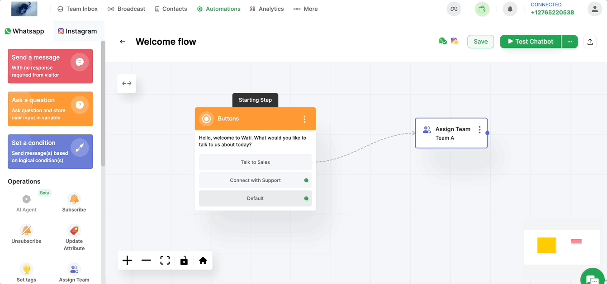This screenshot has height=284, width=607.
Task: Return to home view on canvas toolbar
Action: 203,260
